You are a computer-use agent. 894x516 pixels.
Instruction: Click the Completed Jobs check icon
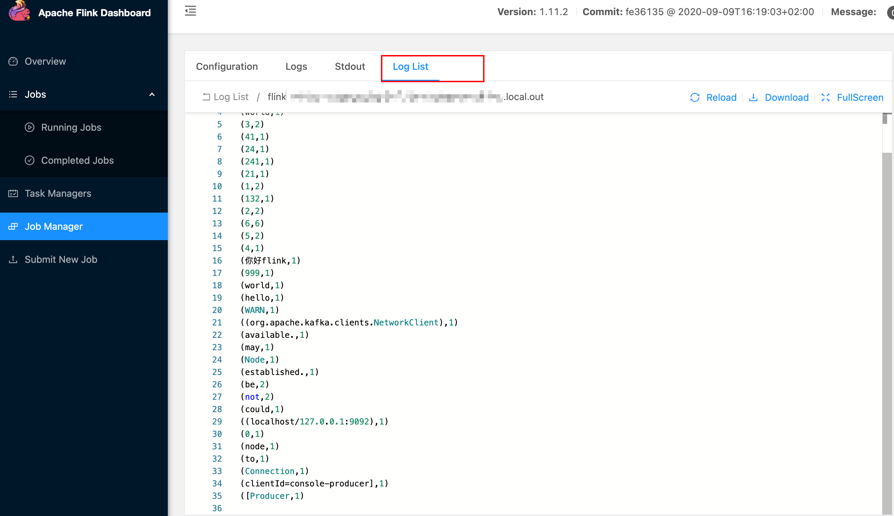[29, 160]
